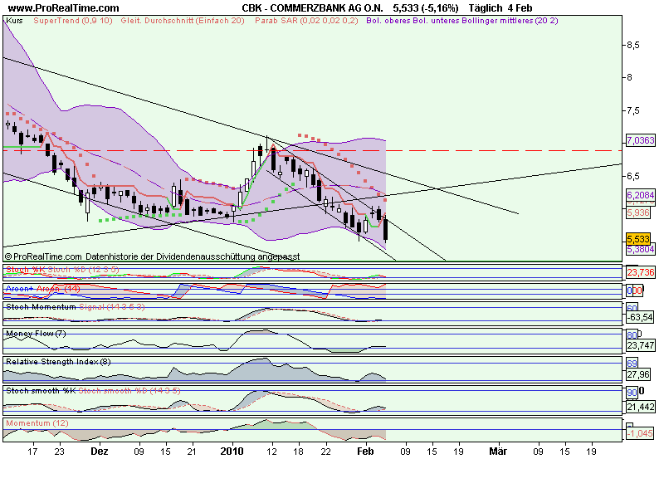Select the 5,3804 lower Bollinger value tag
Viewport: 664px width, 498px height.
(641, 250)
